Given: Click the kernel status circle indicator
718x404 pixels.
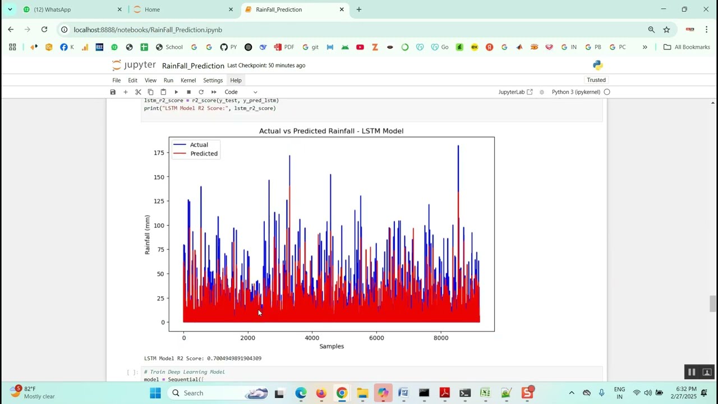Looking at the screenshot, I should point(607,92).
